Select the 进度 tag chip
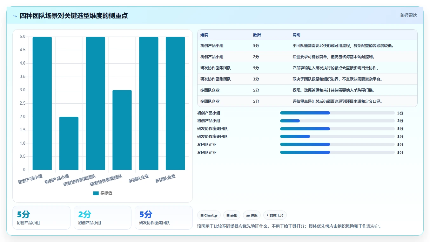Image resolution: width=430 pixels, height=242 pixels. point(252,215)
